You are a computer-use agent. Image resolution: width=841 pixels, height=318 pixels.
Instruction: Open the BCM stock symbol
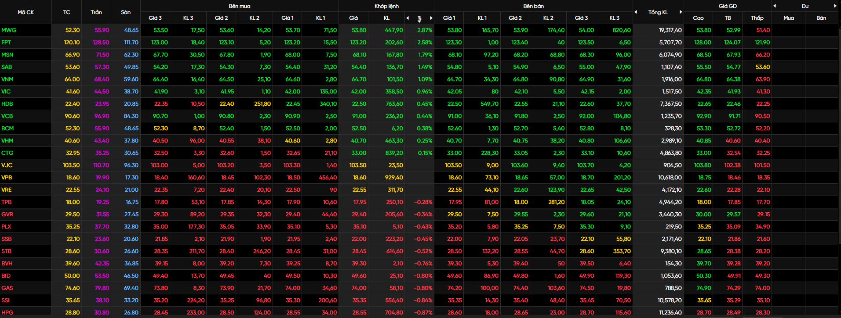[x=7, y=129]
